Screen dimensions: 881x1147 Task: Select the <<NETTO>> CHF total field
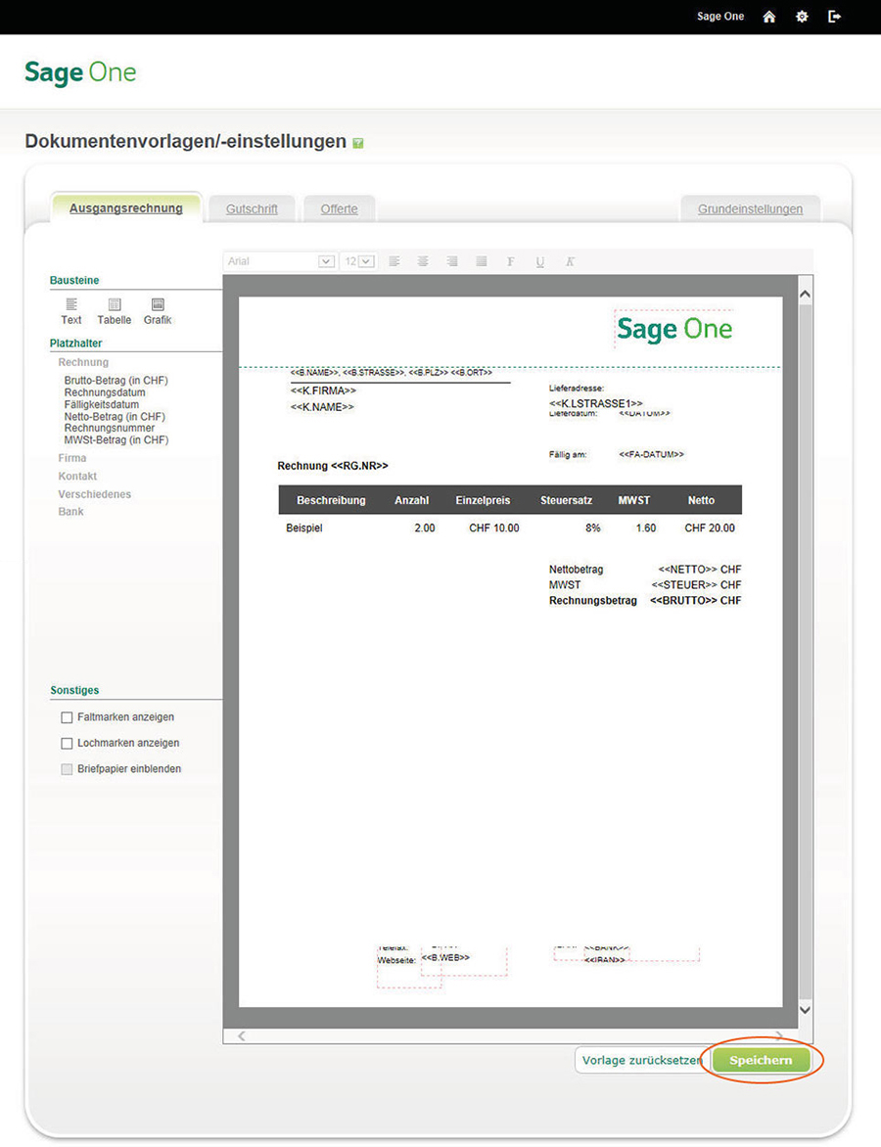[700, 570]
